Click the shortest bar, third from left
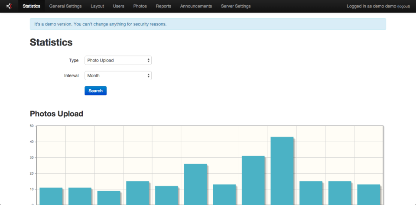Viewport: 416px width, 205px height. [x=109, y=198]
